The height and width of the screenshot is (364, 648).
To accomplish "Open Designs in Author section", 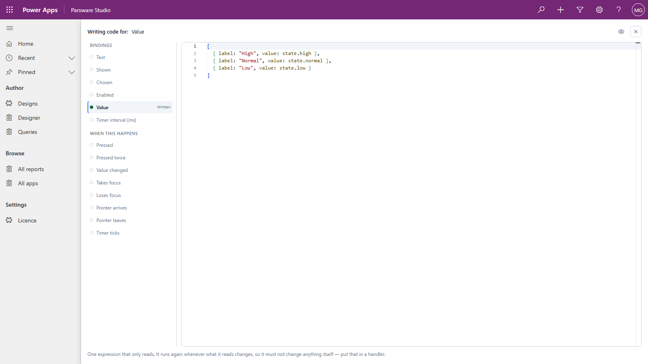I will [x=40, y=104].
